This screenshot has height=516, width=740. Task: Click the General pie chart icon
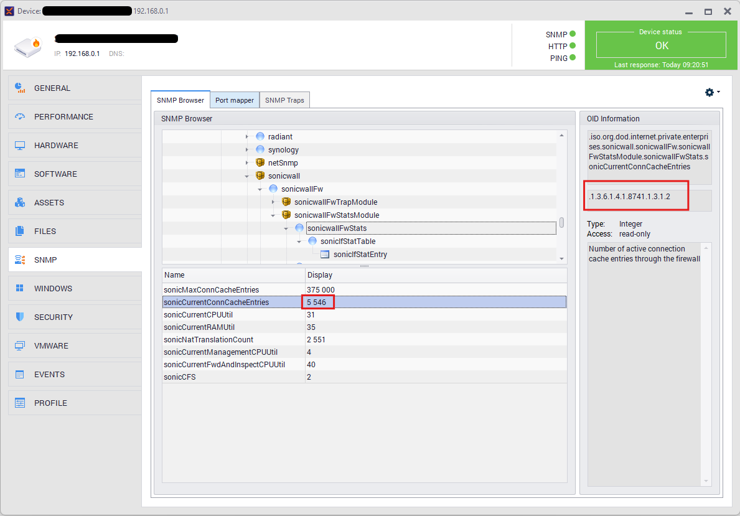point(20,88)
